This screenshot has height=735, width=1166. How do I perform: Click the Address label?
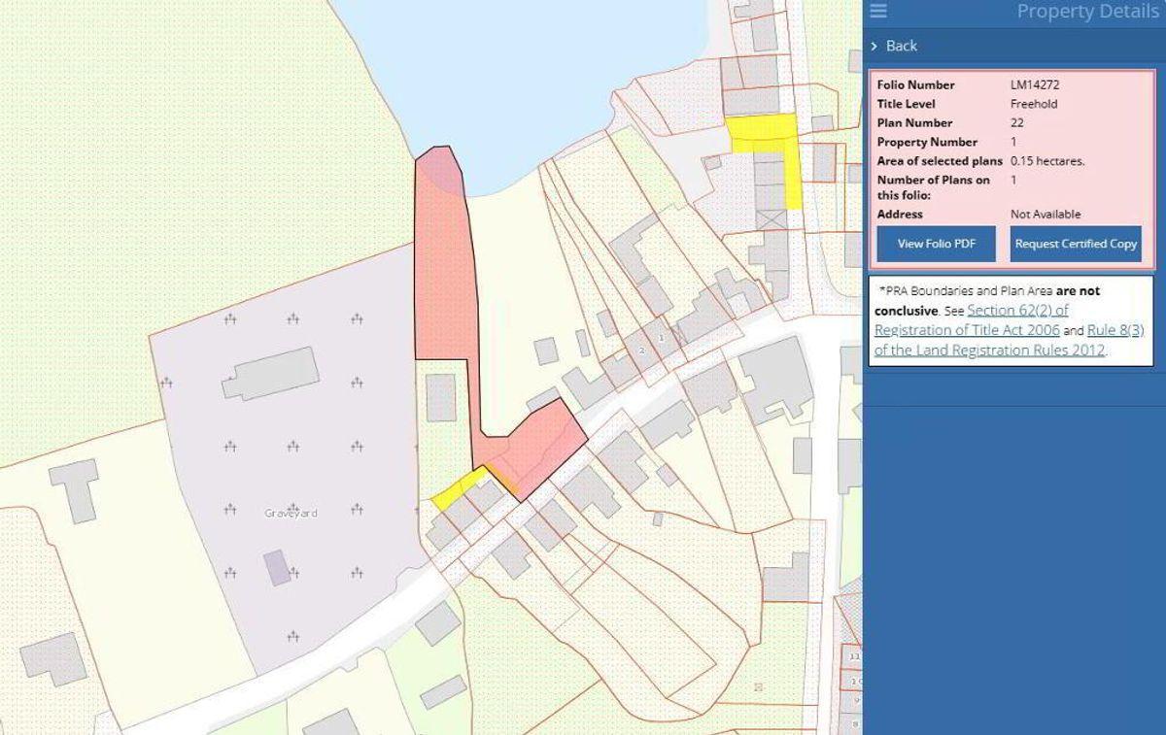pyautogui.click(x=900, y=215)
